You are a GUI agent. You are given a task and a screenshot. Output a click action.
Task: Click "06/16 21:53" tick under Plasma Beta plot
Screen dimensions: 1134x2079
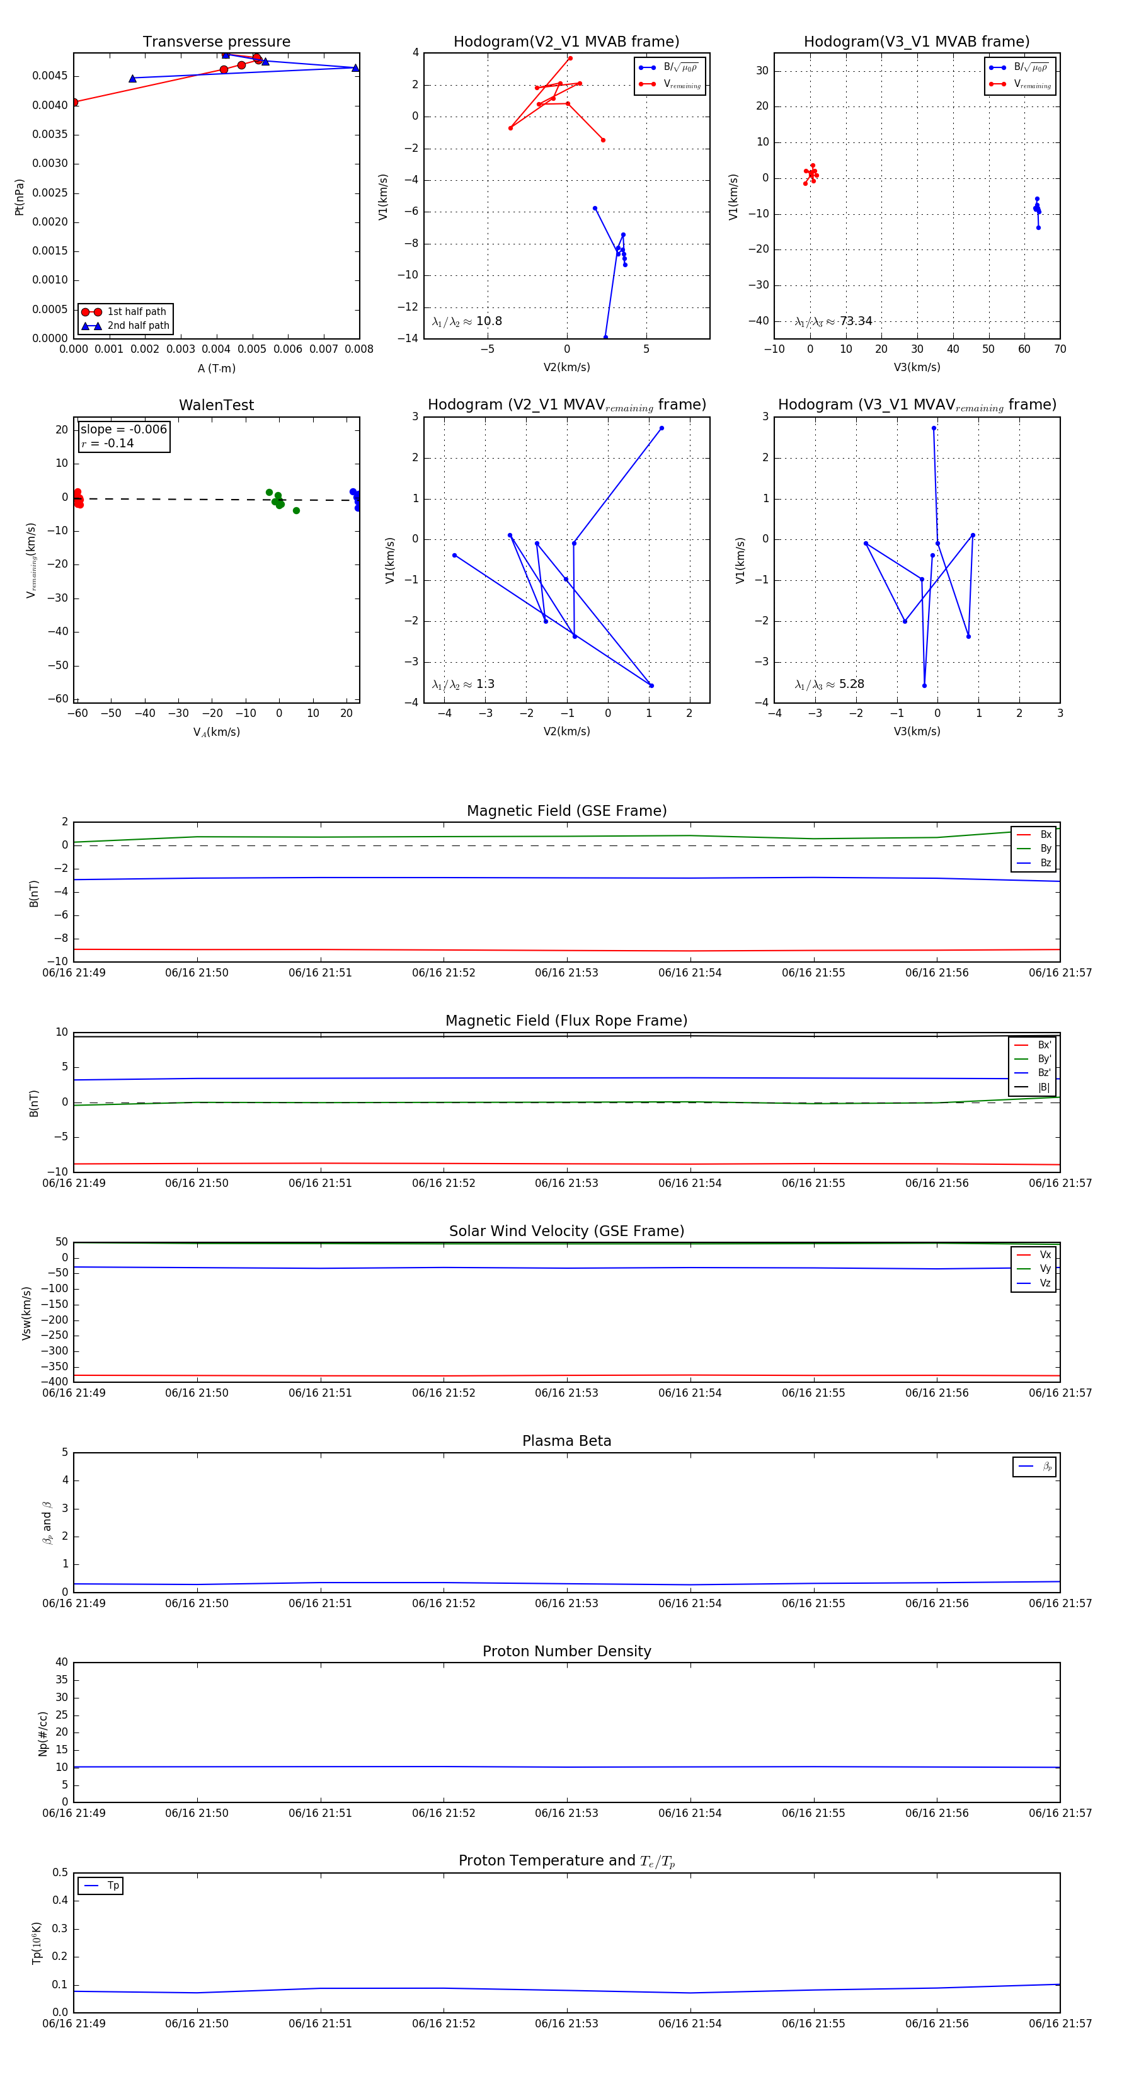click(566, 1603)
